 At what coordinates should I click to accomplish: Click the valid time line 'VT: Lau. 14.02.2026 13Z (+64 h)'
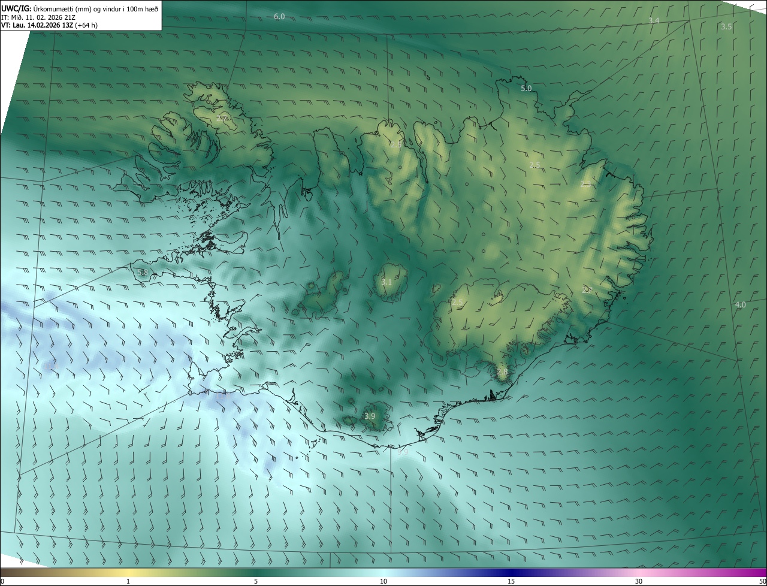pyautogui.click(x=49, y=25)
